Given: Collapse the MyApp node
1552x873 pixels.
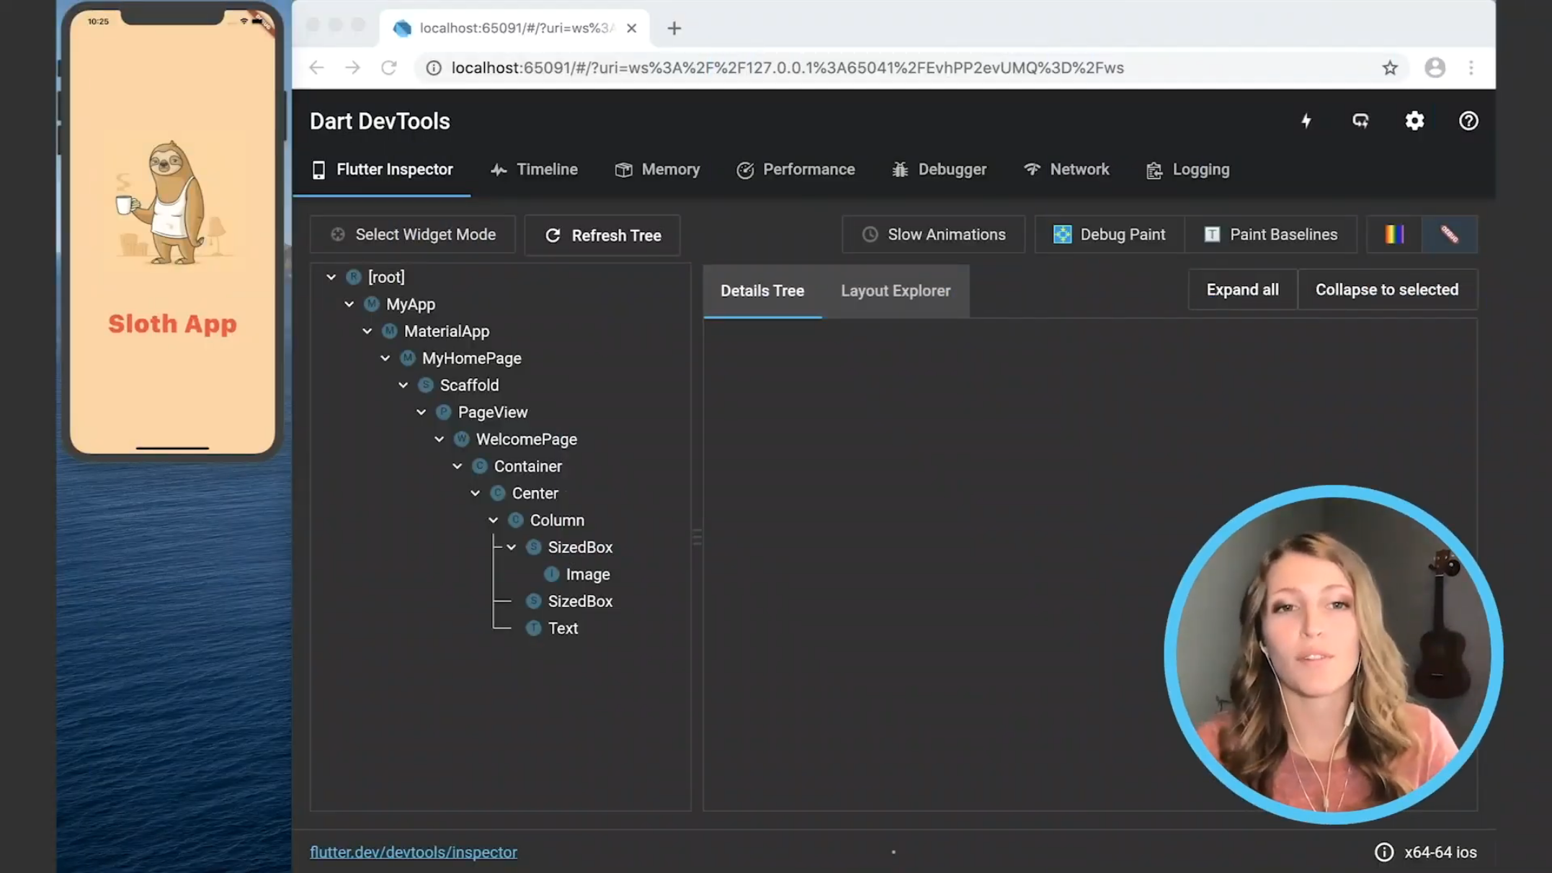Looking at the screenshot, I should click(x=349, y=304).
